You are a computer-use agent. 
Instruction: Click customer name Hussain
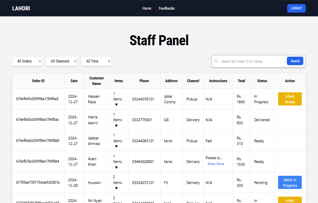[94, 183]
